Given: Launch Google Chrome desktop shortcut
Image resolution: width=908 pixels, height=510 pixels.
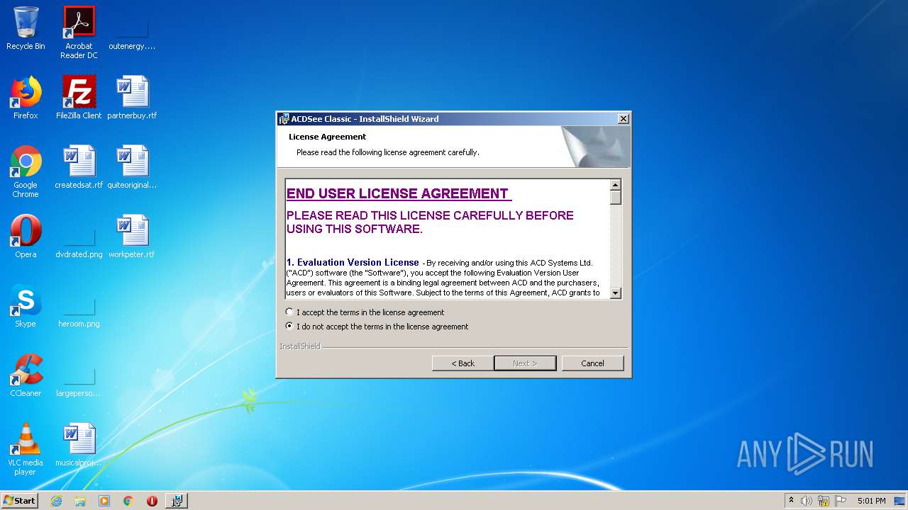Looking at the screenshot, I should [x=26, y=171].
